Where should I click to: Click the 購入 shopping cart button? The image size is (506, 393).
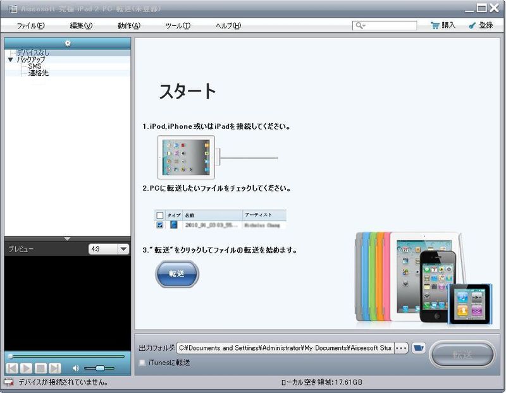click(443, 25)
